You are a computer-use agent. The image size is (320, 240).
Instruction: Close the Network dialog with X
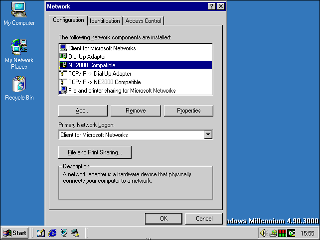[221, 6]
